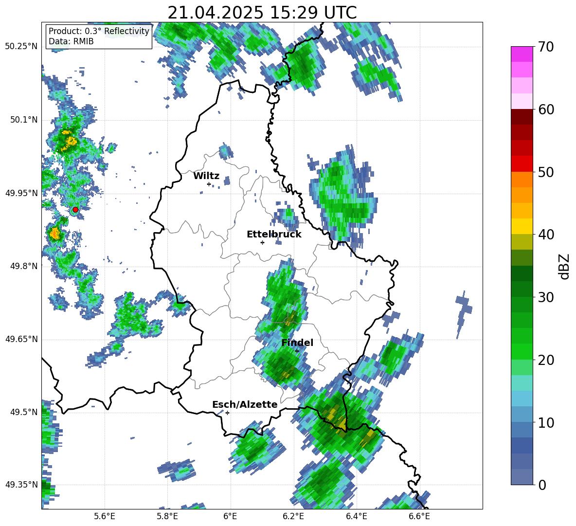Click the 'Product: 0.3° Reflectivity' text
The width and height of the screenshot is (576, 526).
click(x=99, y=31)
